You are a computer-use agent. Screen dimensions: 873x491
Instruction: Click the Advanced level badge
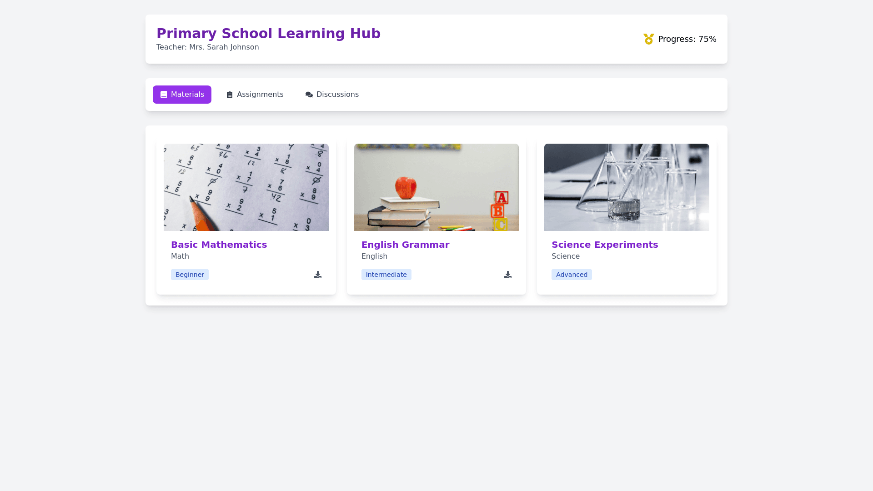[572, 275]
